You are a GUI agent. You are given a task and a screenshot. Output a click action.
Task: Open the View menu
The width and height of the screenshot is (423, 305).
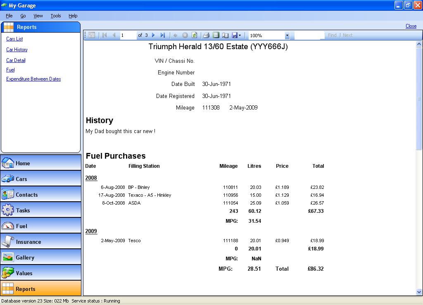pyautogui.click(x=38, y=16)
